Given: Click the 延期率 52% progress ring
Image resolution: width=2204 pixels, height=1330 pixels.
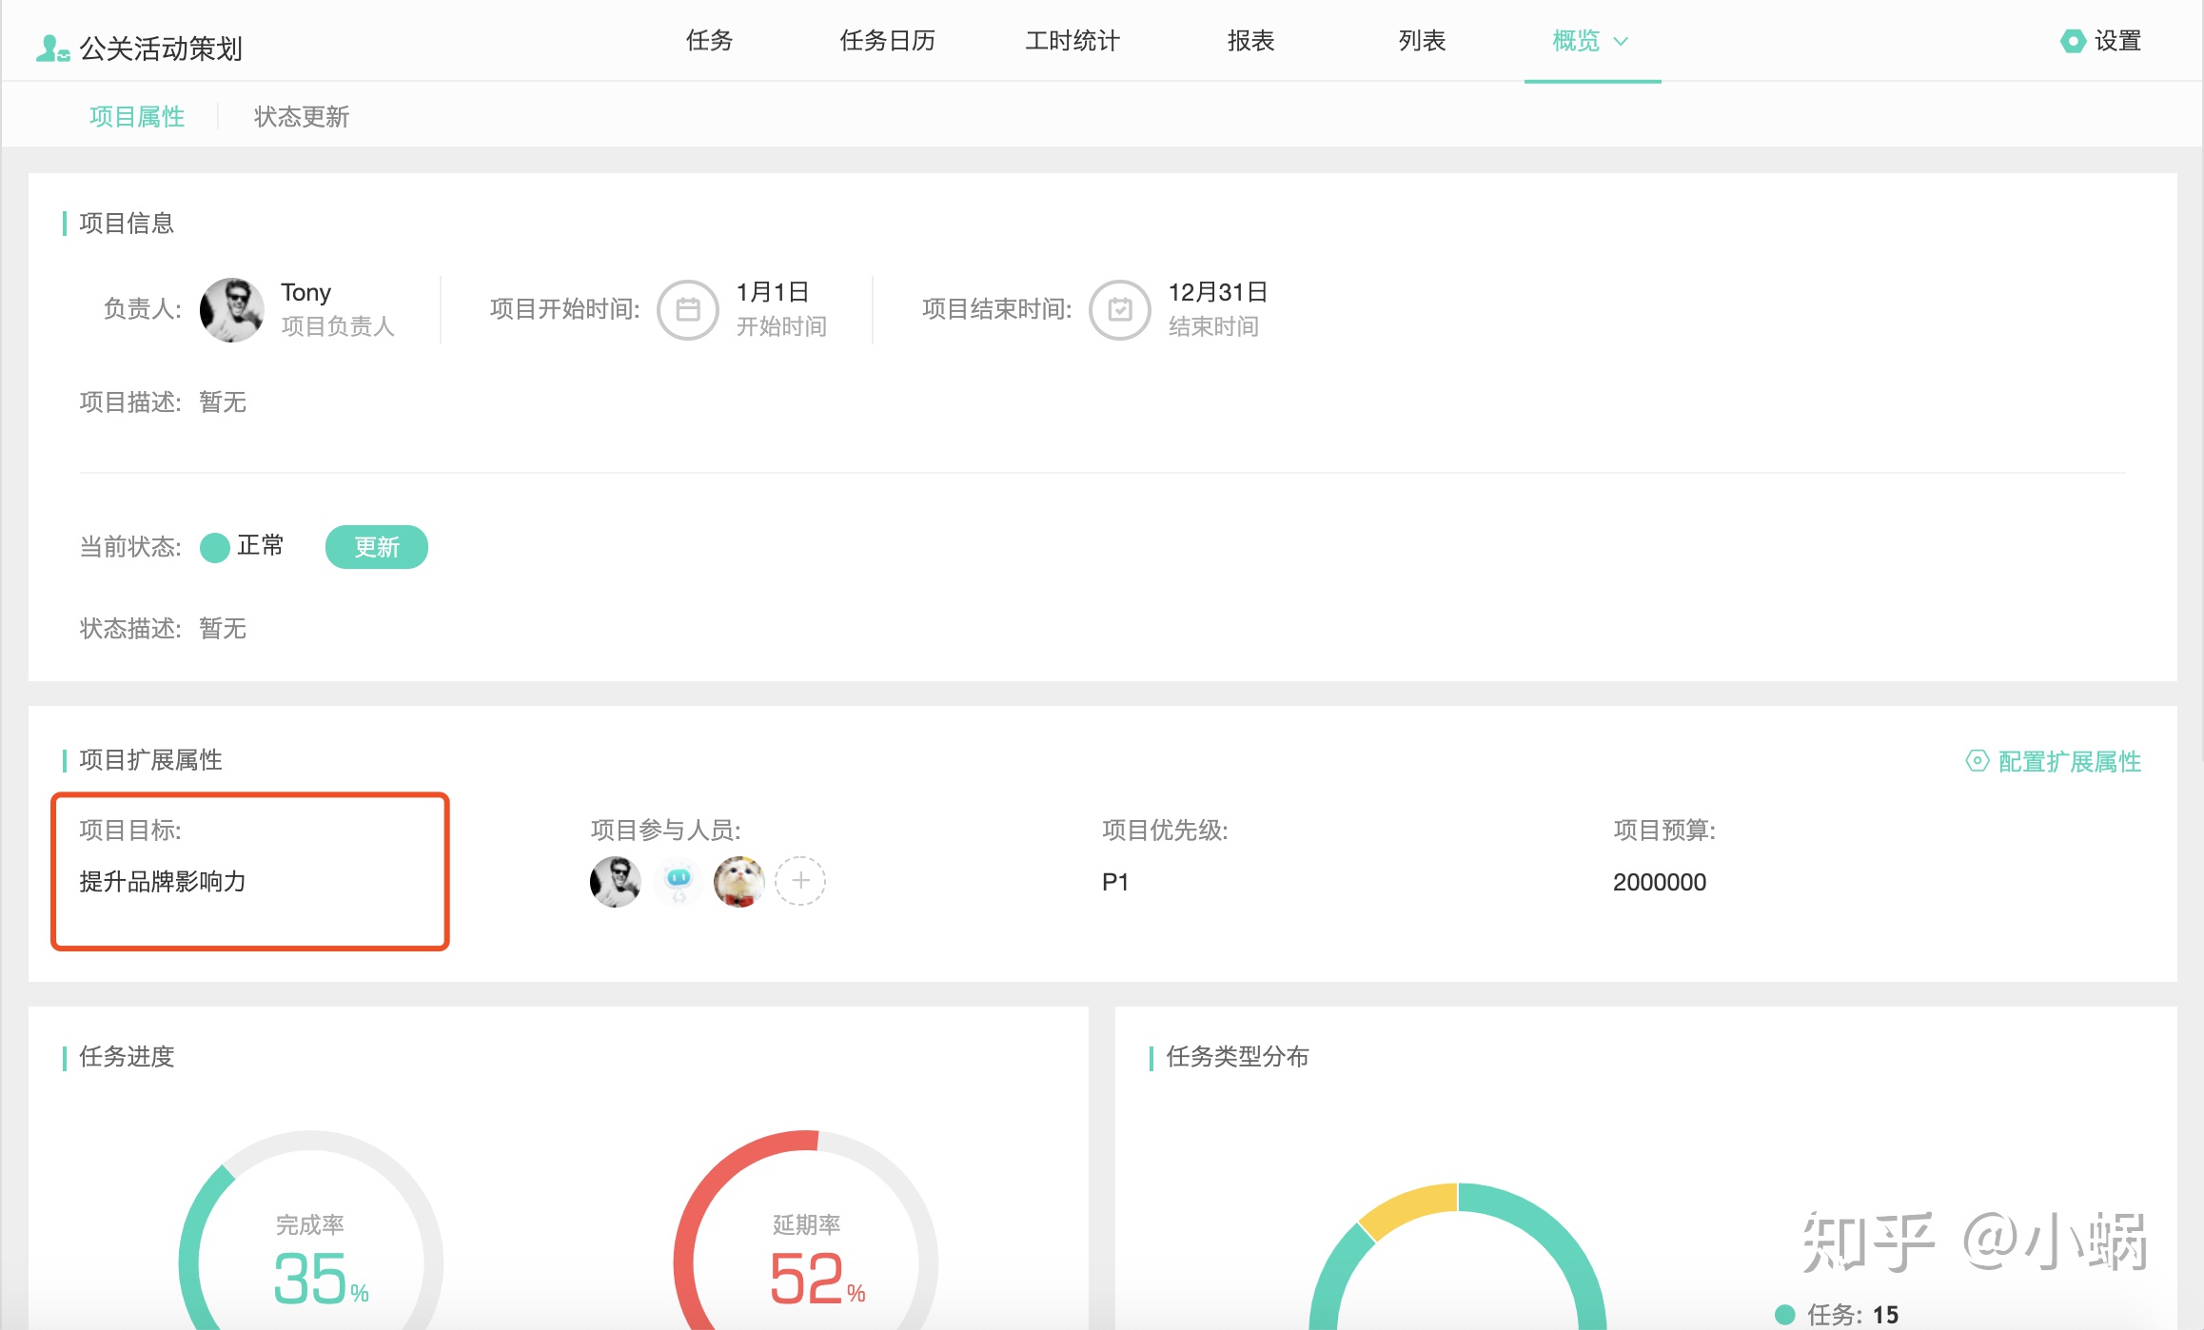Looking at the screenshot, I should coord(806,1230).
